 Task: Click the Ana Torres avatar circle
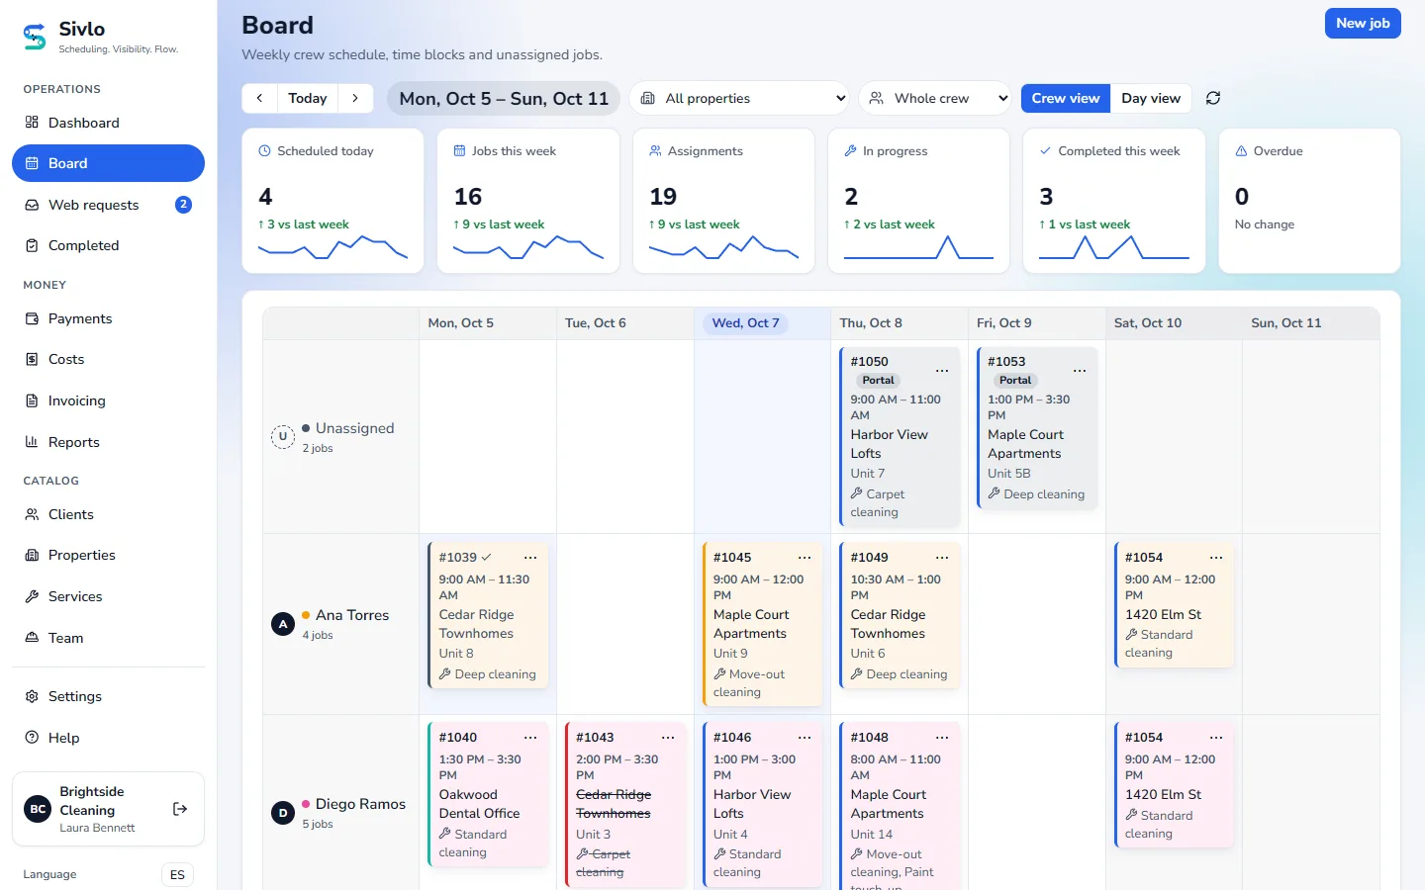(283, 624)
